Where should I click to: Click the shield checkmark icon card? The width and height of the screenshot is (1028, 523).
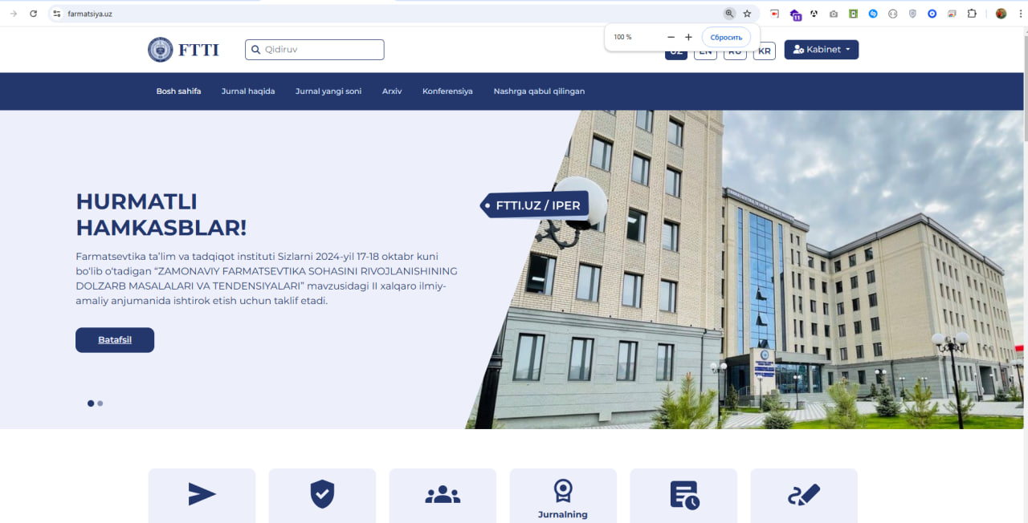(x=322, y=495)
